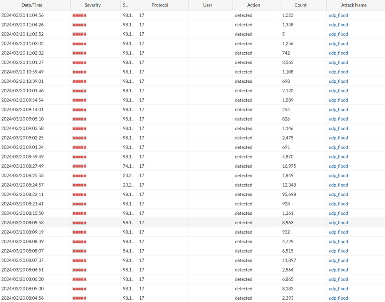The width and height of the screenshot is (385, 302).
Task: Select the timestamp 2024/03/20 11:03:02
Action: (x=22, y=43)
